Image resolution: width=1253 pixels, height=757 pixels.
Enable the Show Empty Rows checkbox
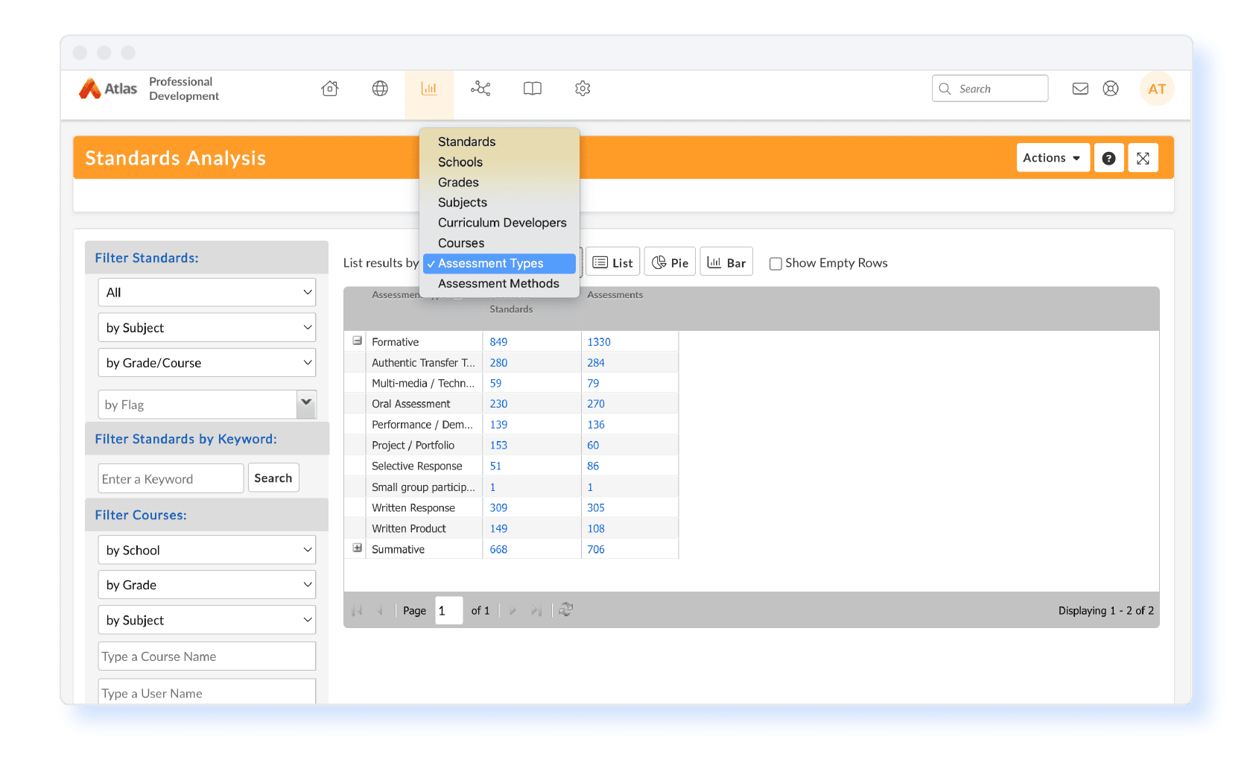coord(775,264)
